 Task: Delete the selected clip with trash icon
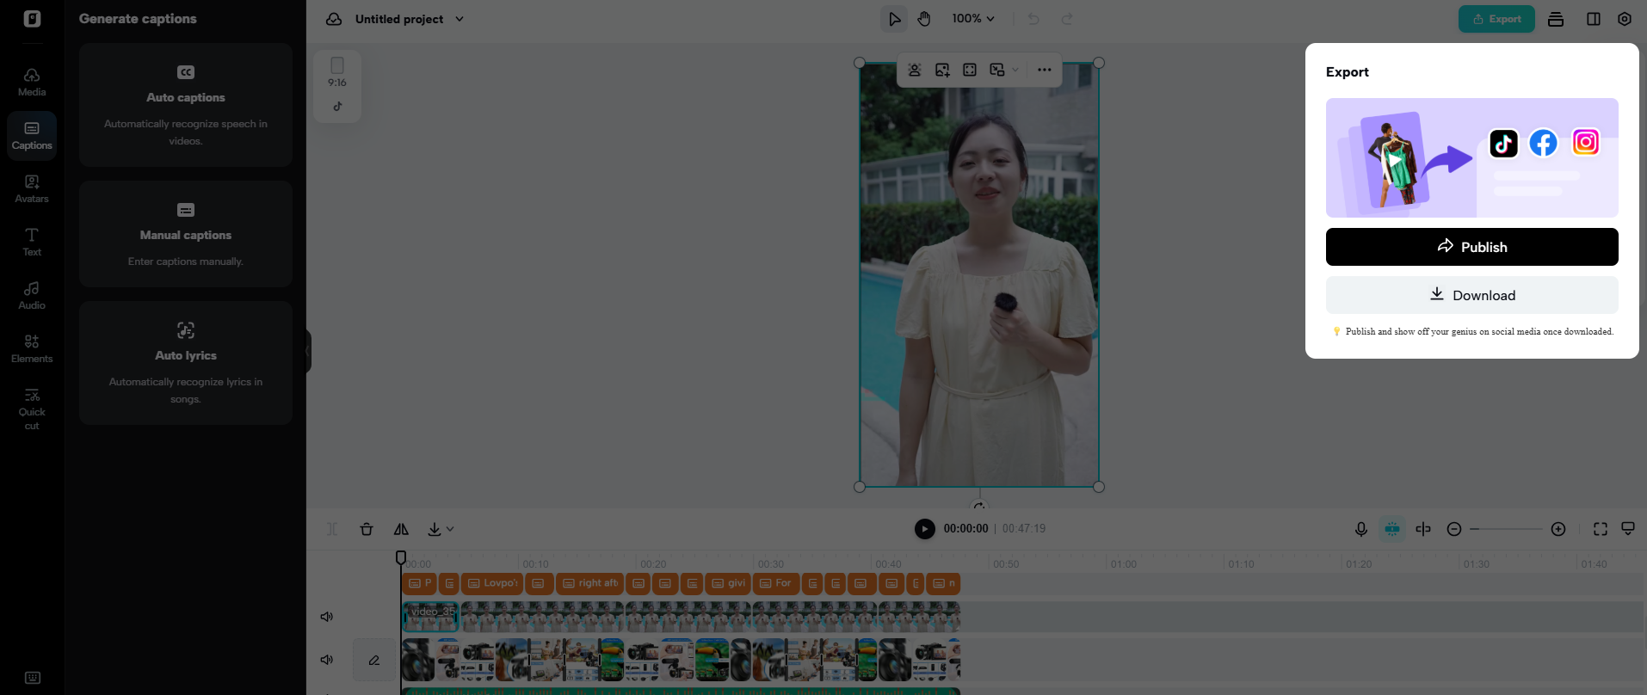pyautogui.click(x=367, y=529)
